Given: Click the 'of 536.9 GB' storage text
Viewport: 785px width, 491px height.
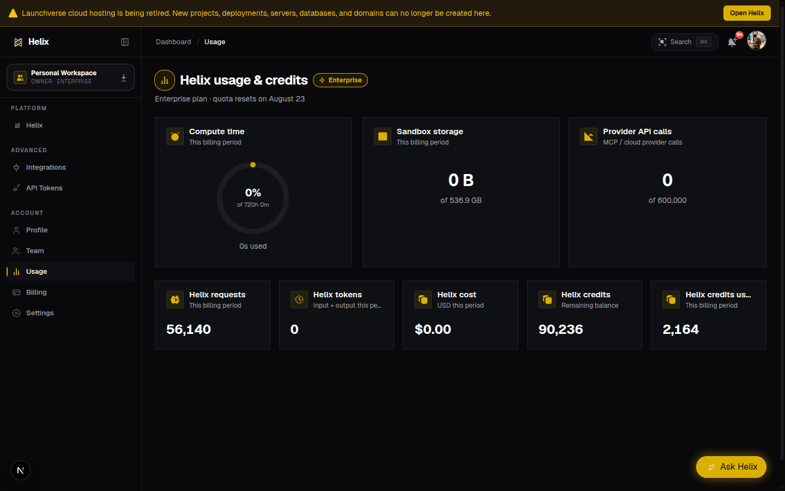Looking at the screenshot, I should (461, 200).
